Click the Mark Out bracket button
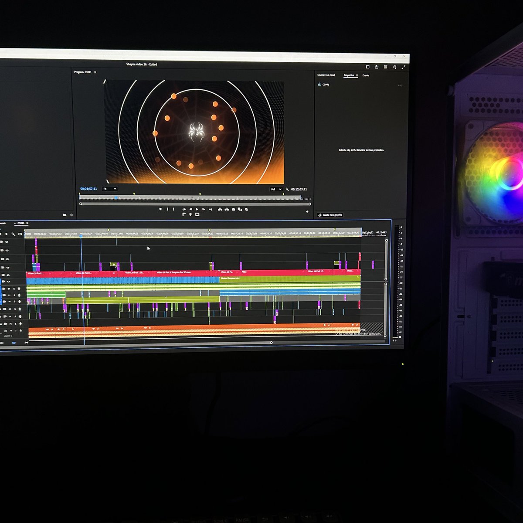The image size is (523, 523). [x=173, y=210]
